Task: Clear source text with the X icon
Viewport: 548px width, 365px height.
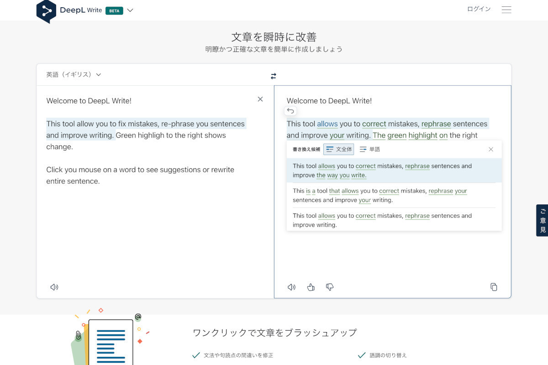Action: pyautogui.click(x=260, y=99)
